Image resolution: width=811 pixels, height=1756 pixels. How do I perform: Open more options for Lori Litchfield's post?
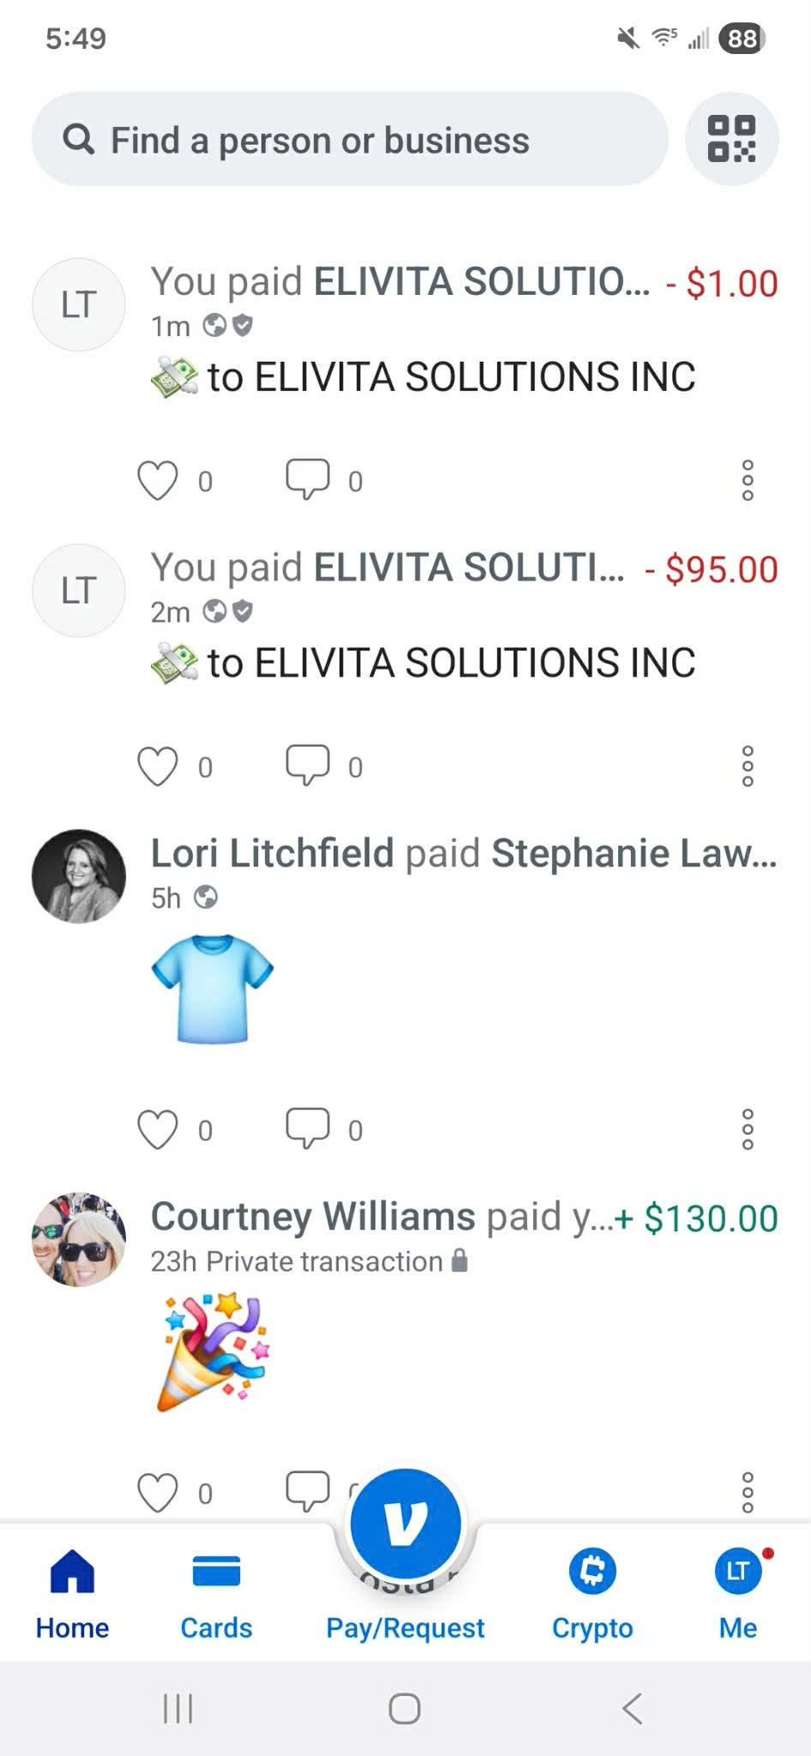pos(748,1129)
